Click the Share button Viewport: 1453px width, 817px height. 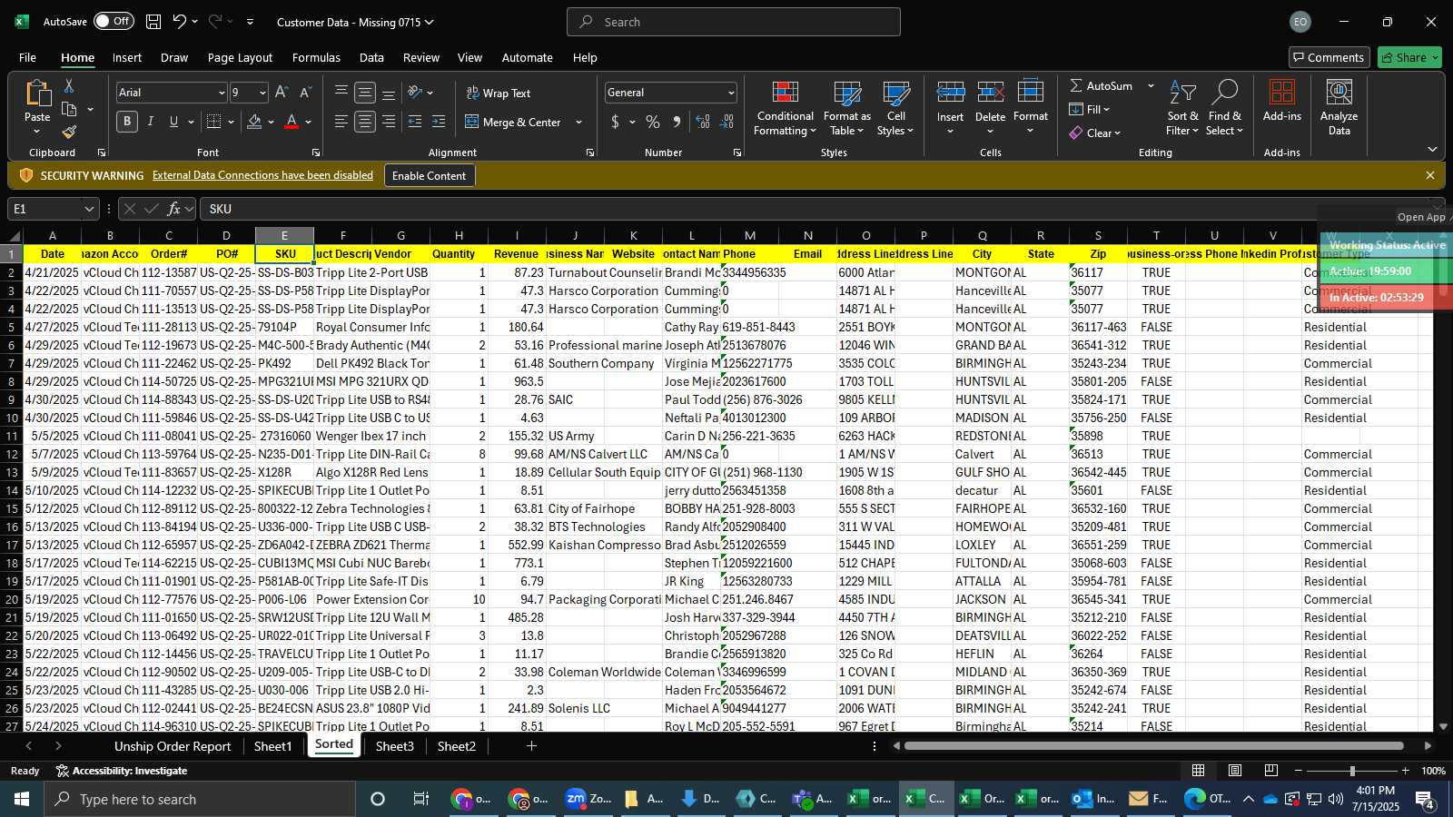pyautogui.click(x=1409, y=57)
